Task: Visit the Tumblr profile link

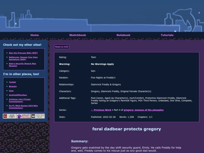Action: point(12,82)
